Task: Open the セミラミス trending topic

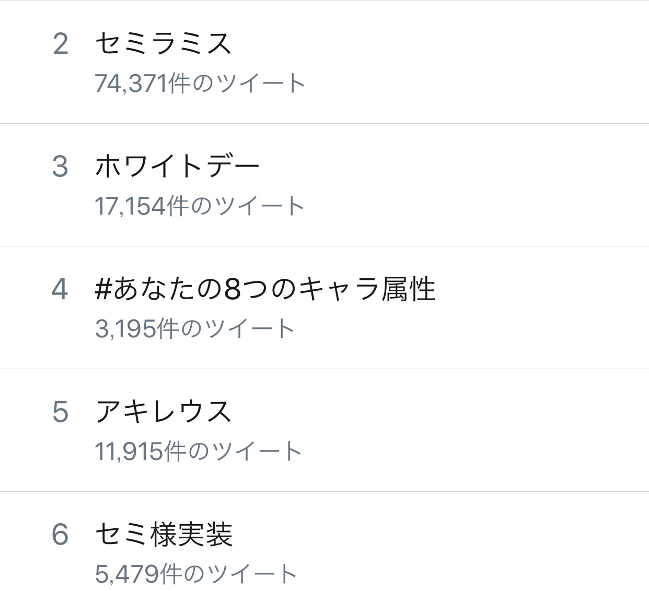Action: 163,44
